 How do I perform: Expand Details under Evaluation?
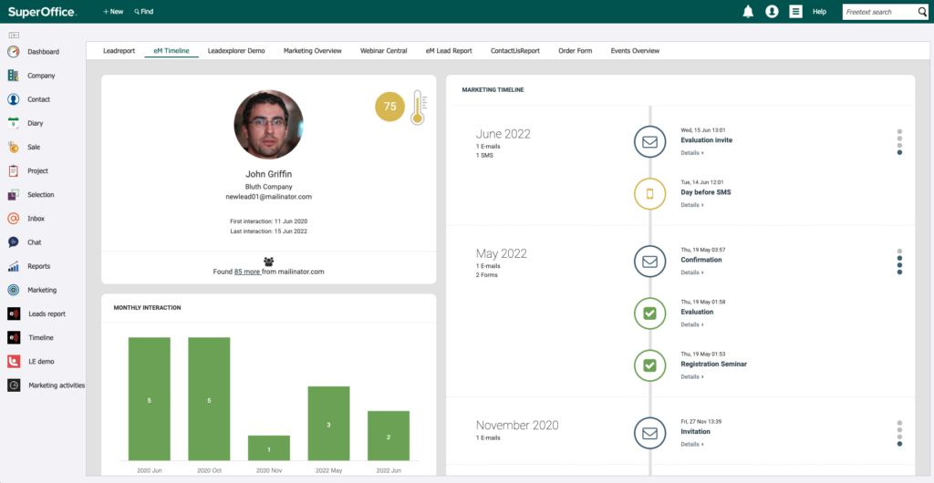coord(692,324)
